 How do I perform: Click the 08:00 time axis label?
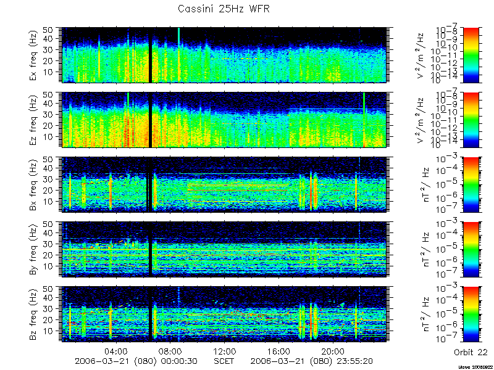[x=170, y=350]
